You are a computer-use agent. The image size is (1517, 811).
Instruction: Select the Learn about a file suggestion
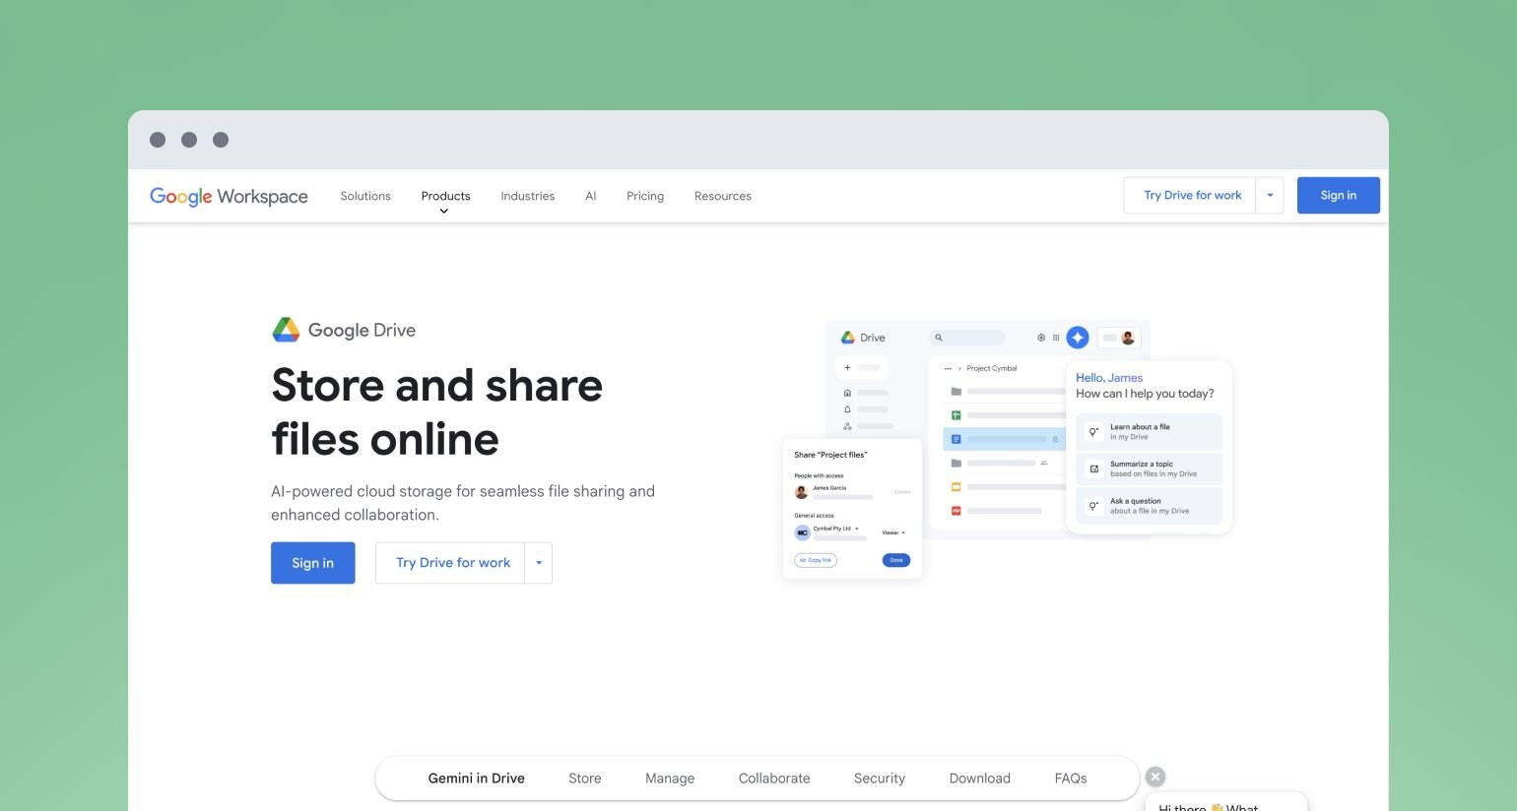(x=1149, y=432)
